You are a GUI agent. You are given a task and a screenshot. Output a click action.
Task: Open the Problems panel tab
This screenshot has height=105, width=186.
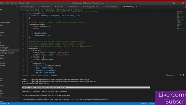(25, 75)
